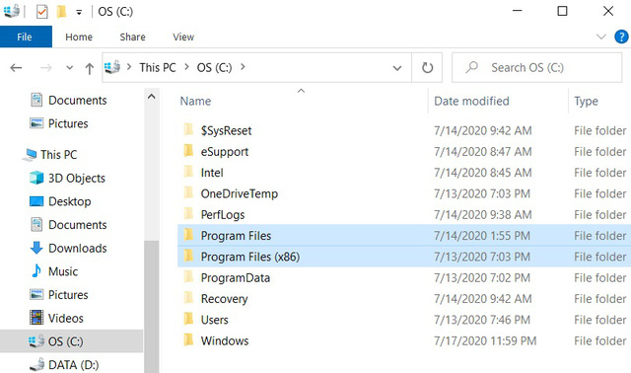Click the Search OS (C:) field
Viewport: 631px width, 373px height.
[x=536, y=67]
